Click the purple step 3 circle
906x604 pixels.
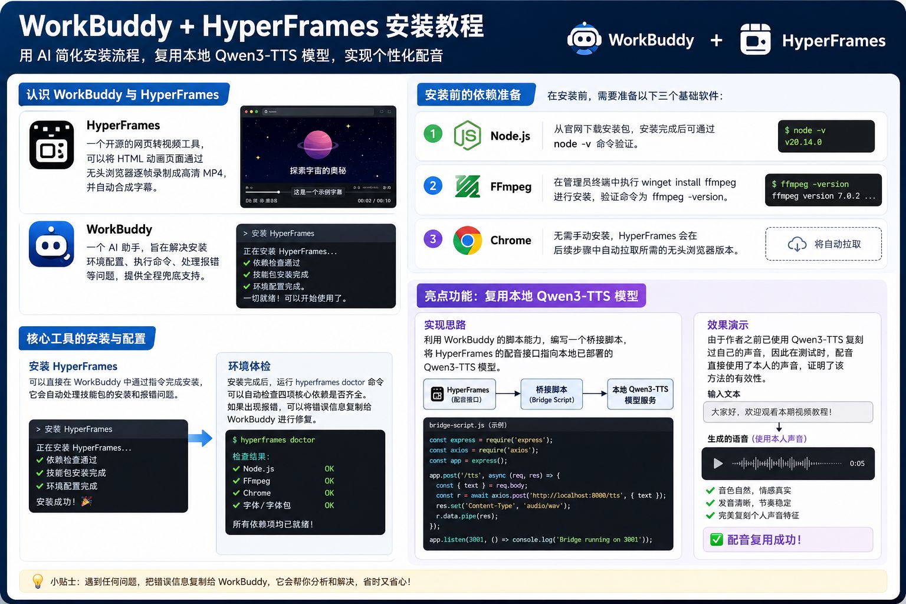coord(433,239)
